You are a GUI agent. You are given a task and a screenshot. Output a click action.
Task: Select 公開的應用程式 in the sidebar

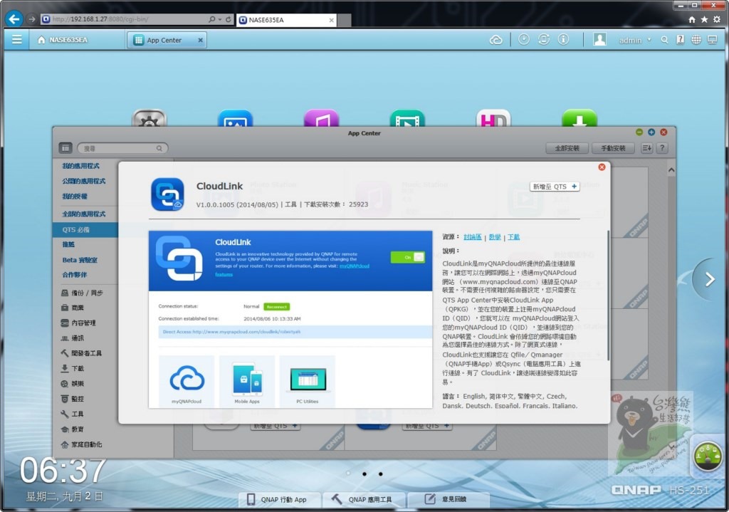(84, 181)
